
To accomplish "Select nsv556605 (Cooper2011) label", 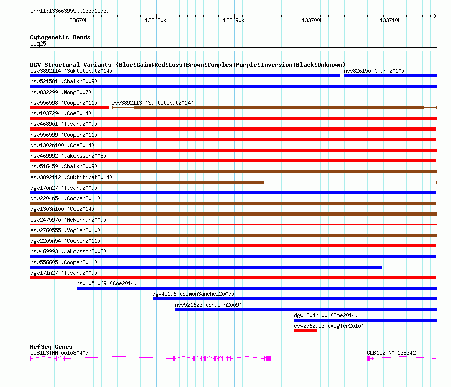I will [x=64, y=262].
